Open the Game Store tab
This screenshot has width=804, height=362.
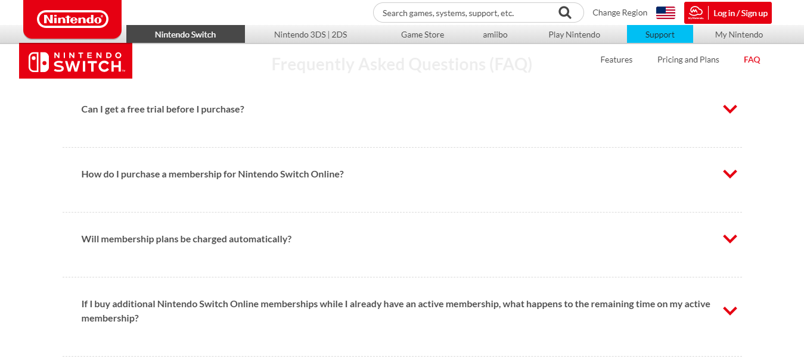423,34
